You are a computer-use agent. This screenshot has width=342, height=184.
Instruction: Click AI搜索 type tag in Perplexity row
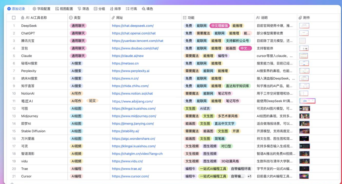pos(76,71)
